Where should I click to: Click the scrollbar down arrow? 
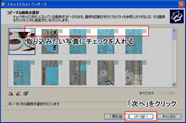pos(174,85)
